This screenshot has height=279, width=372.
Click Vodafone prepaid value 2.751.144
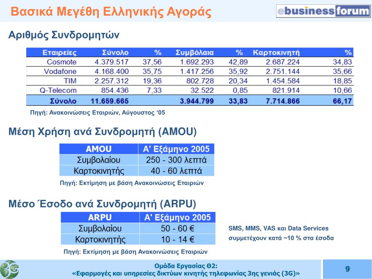tap(283, 72)
